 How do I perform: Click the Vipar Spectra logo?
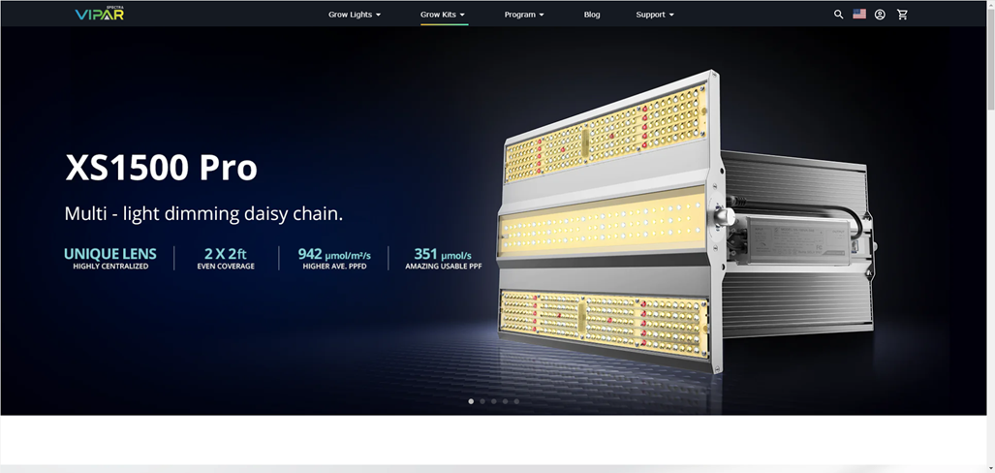click(99, 14)
